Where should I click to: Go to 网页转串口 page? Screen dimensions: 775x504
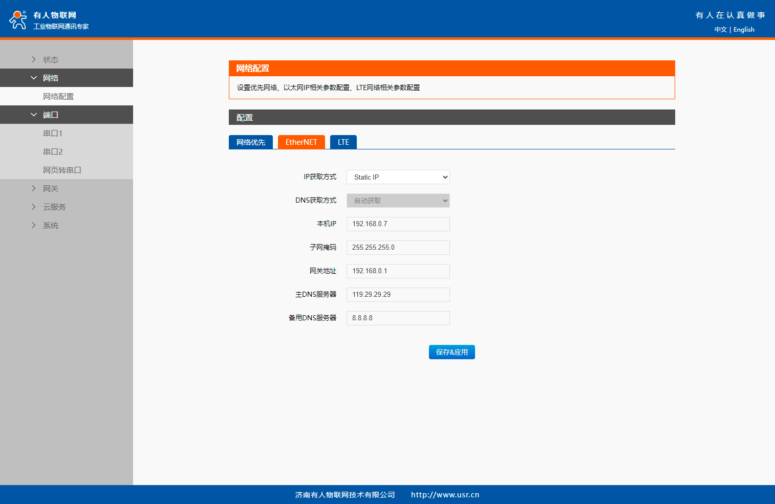62,170
